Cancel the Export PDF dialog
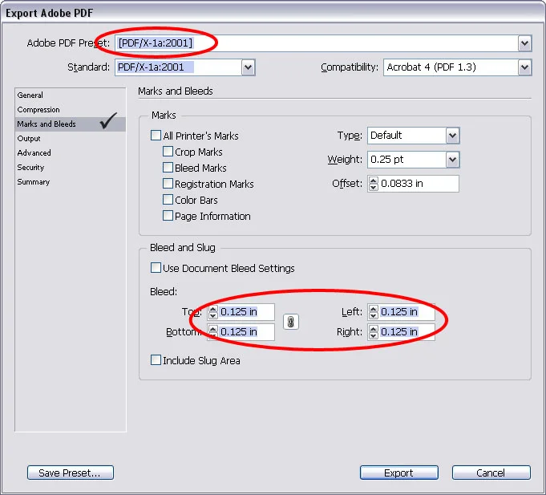This screenshot has width=546, height=495. 491,473
